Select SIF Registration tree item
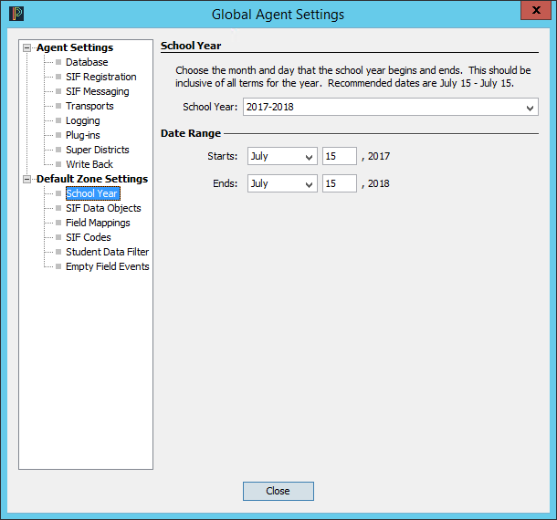Screen dimensions: 557x520 tap(100, 78)
